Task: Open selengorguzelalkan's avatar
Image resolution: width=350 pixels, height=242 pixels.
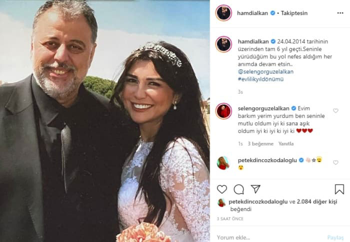Action: click(x=223, y=111)
